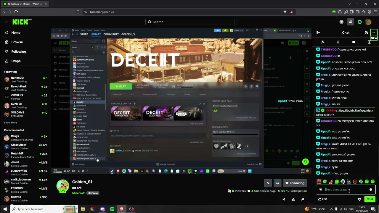Viewport: 379px width, 213px height.
Task: Open the browser music note icon
Action: (346, 12)
